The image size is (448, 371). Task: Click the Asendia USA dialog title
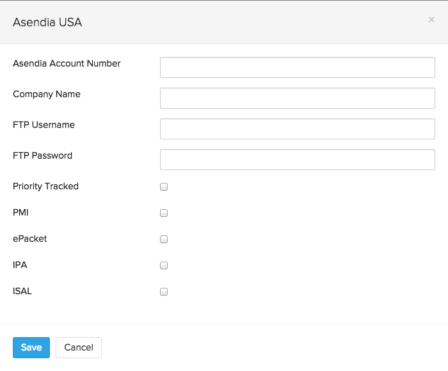pos(47,22)
